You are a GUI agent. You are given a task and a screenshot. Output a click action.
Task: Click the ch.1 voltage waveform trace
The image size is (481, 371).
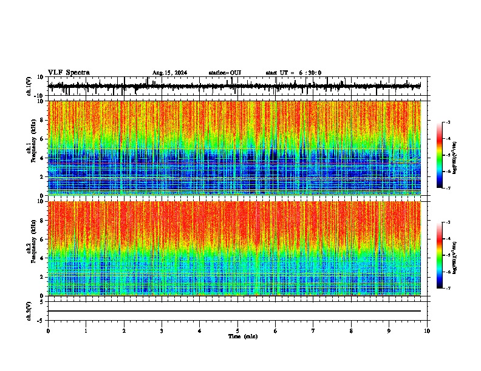[x=234, y=86]
